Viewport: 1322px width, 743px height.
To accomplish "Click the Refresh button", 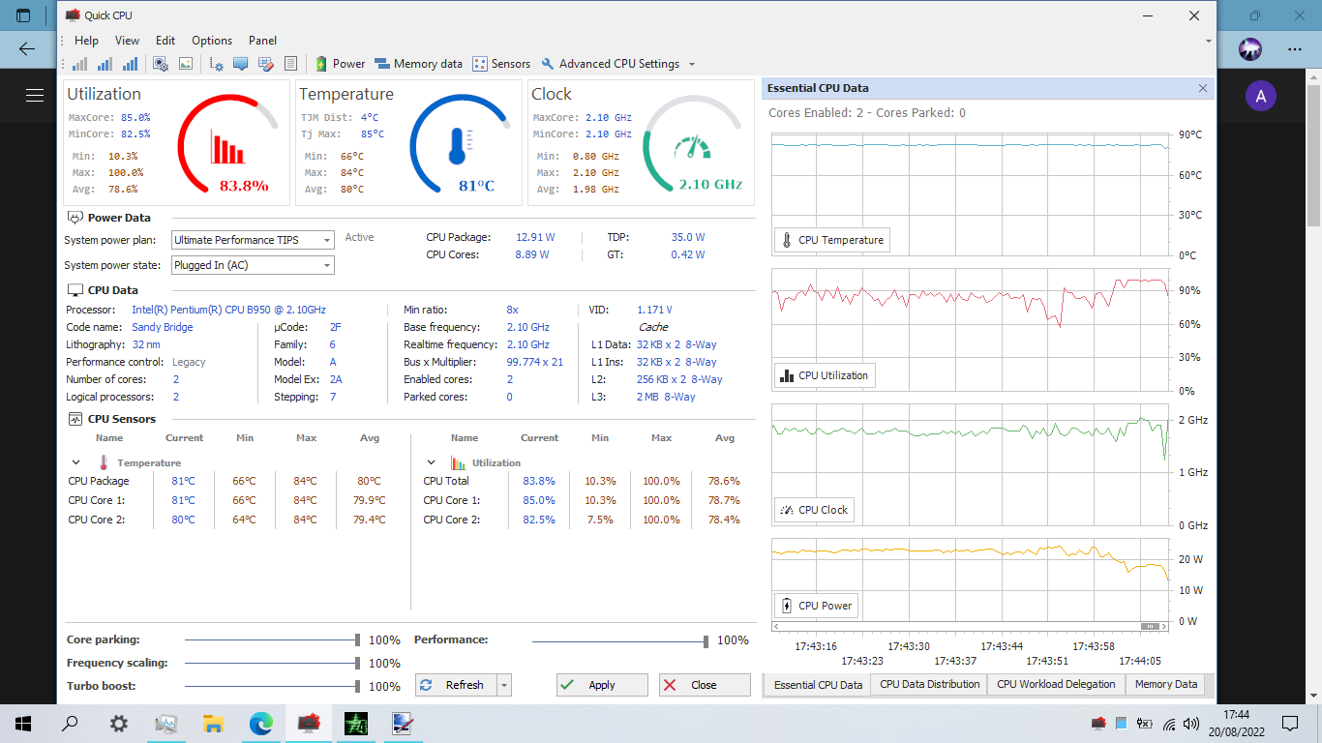I will click(456, 685).
